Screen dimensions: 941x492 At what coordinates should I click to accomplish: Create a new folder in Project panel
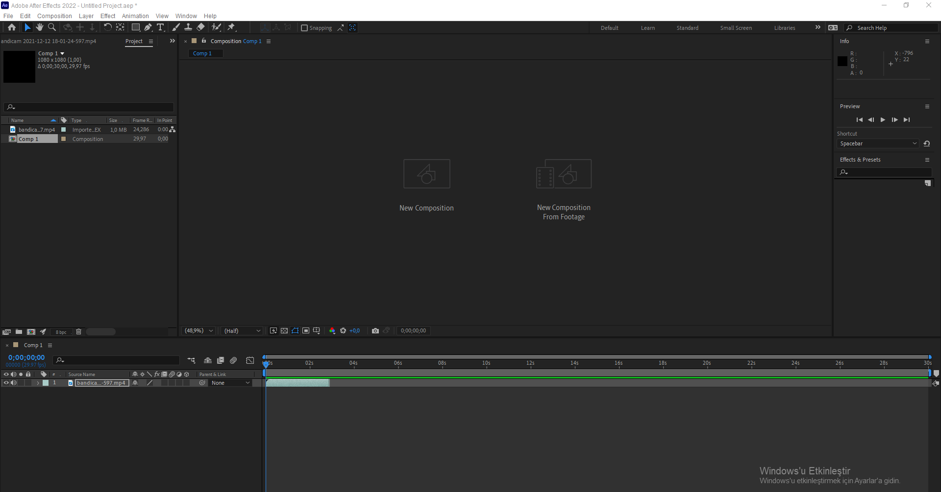19,332
